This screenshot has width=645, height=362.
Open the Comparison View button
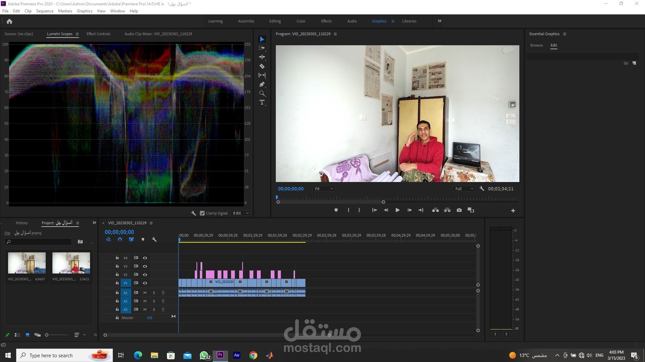click(x=471, y=210)
